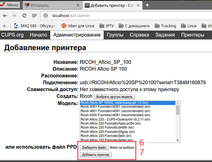Reload the current page
Screen dimensions: 212x162
24,16
